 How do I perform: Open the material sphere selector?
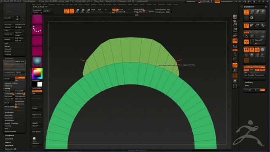point(37,62)
